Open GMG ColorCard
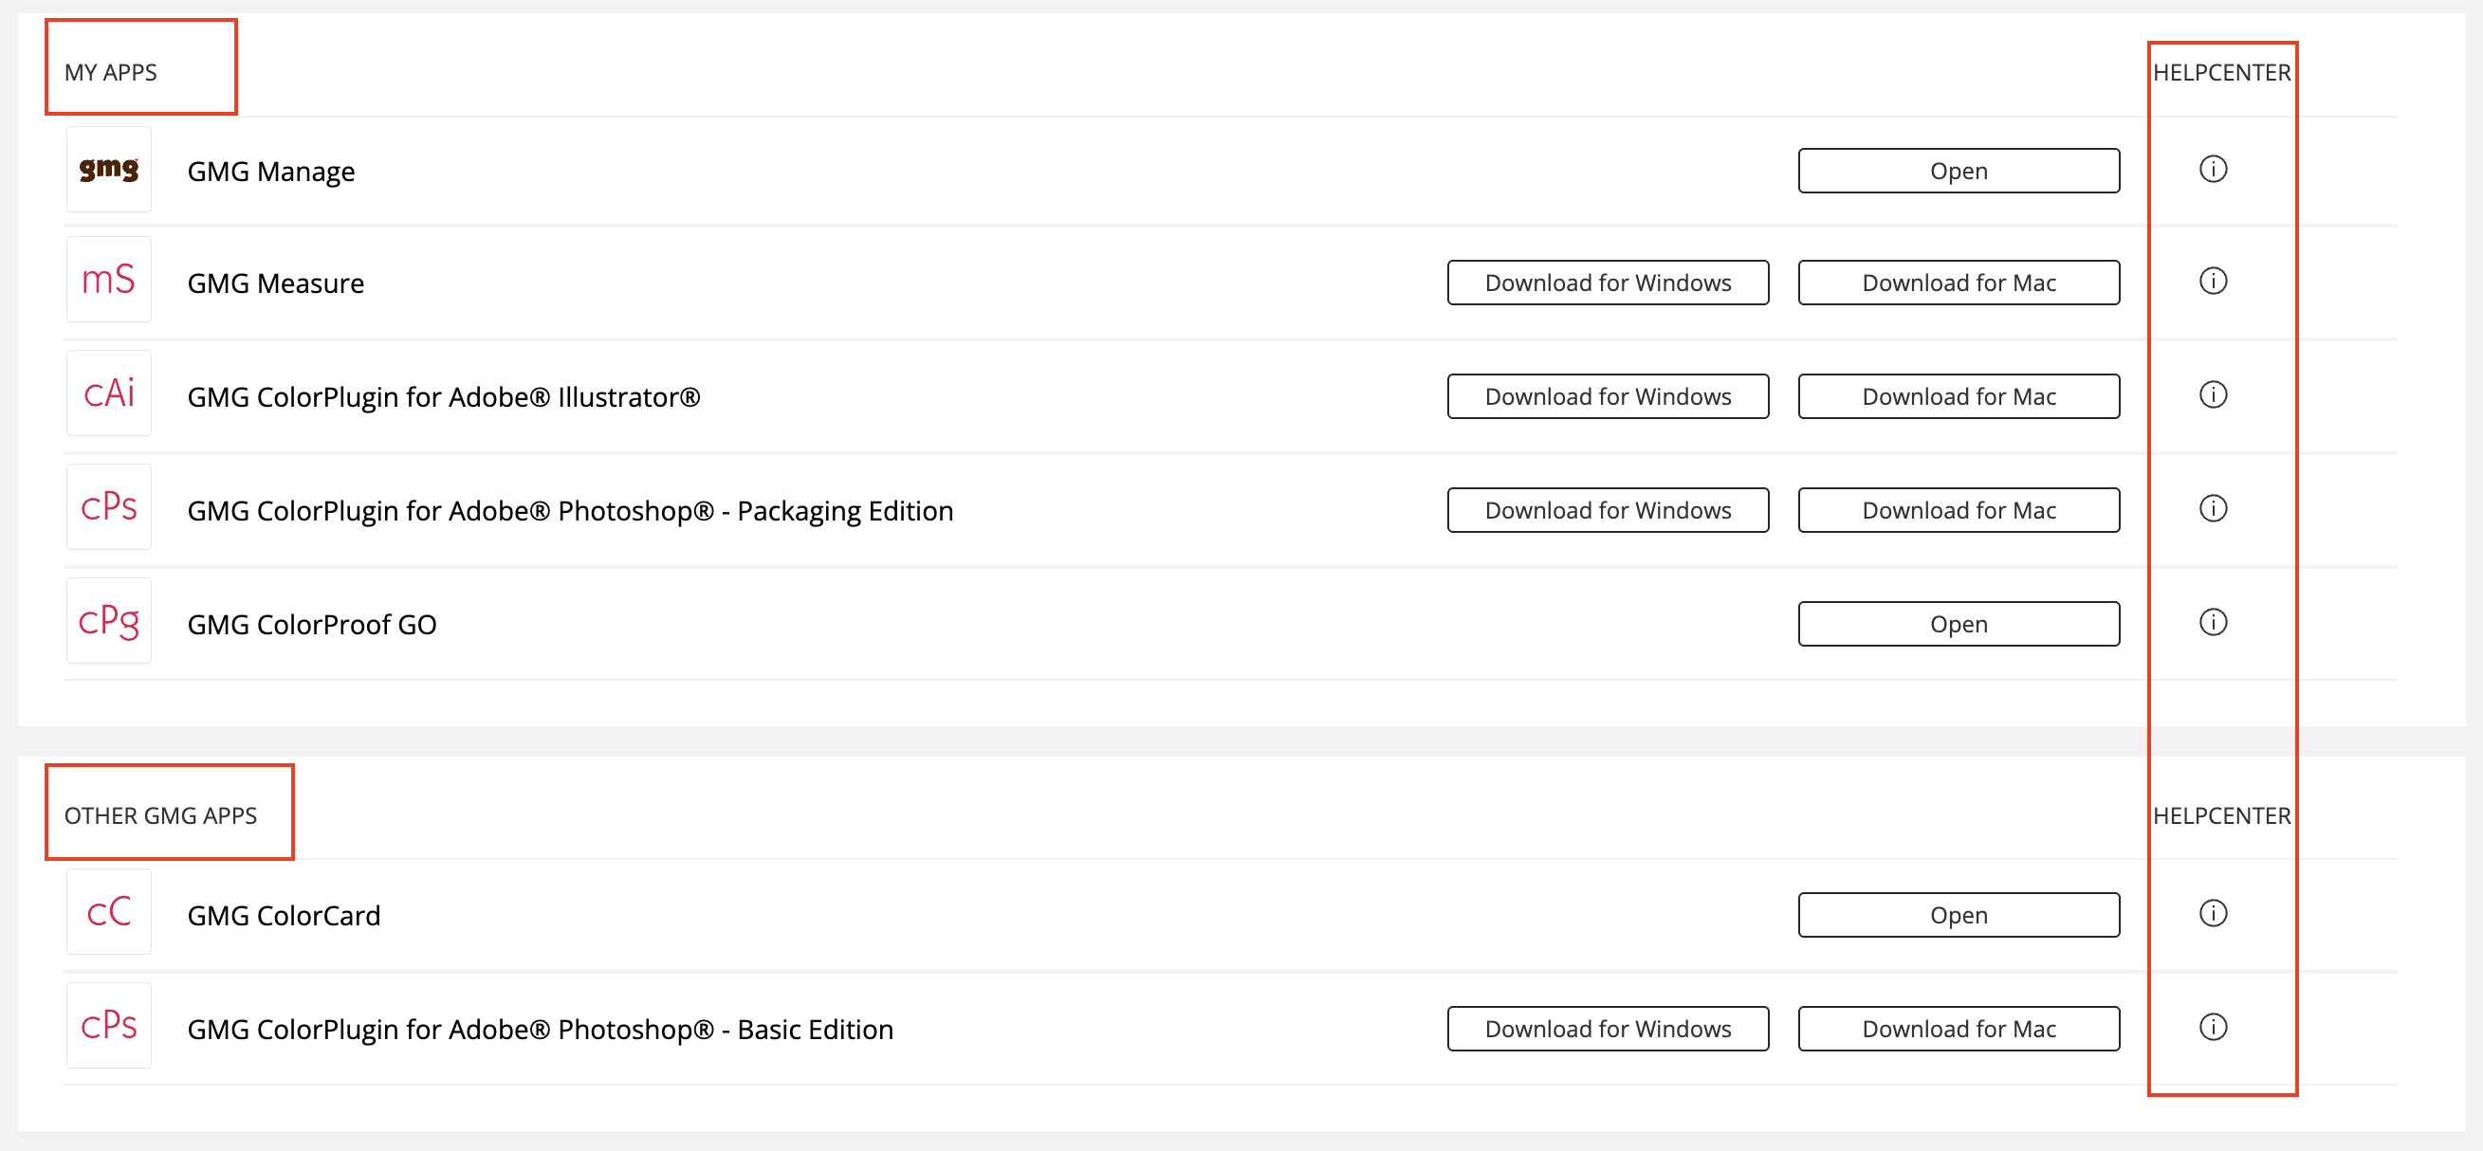2483x1151 pixels. (1959, 914)
